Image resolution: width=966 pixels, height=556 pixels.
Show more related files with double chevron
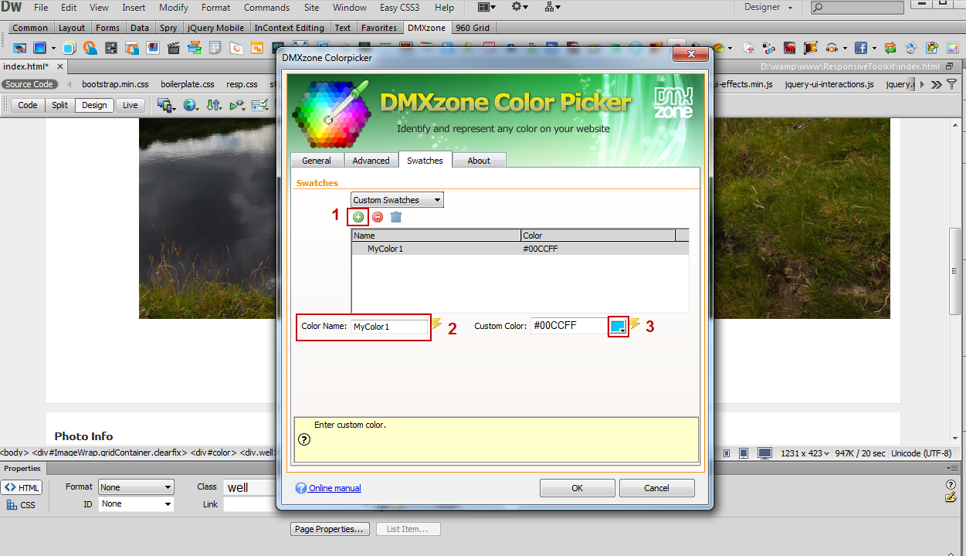tap(937, 84)
